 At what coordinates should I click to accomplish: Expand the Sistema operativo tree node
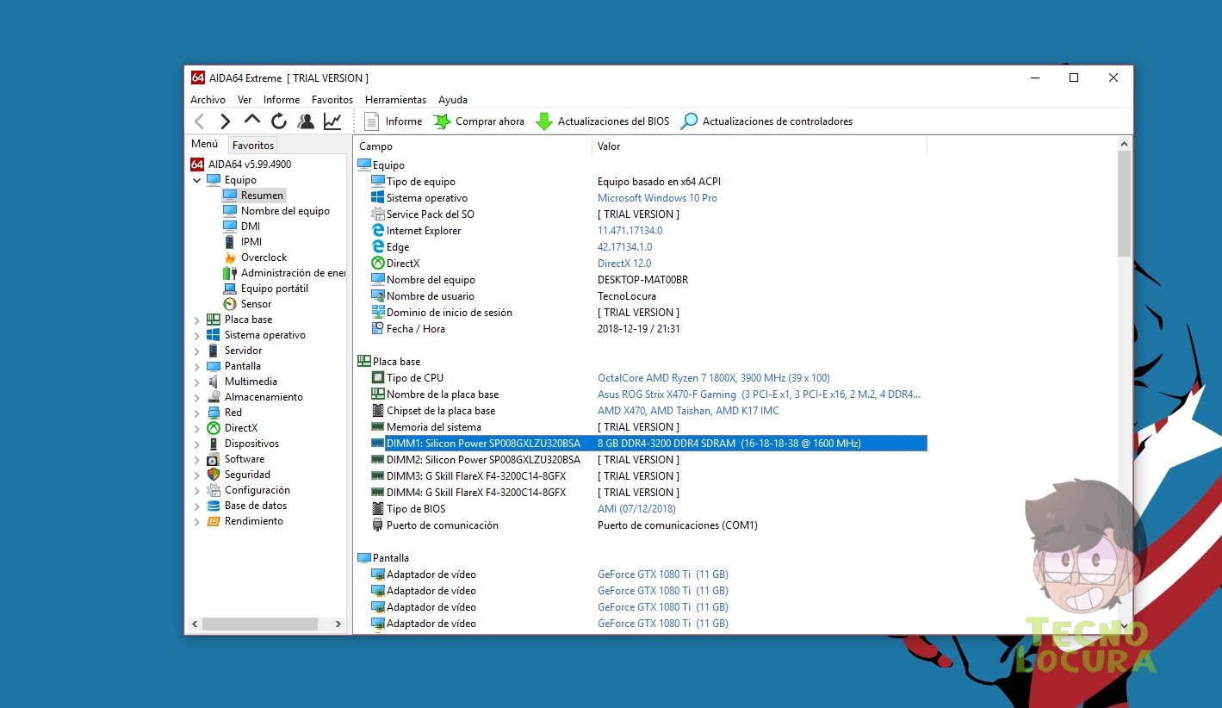pos(197,335)
